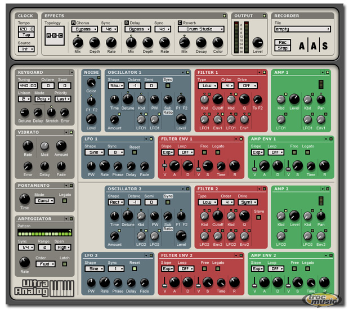Click the Tempo value field
This screenshot has height=310, width=349.
click(26, 28)
